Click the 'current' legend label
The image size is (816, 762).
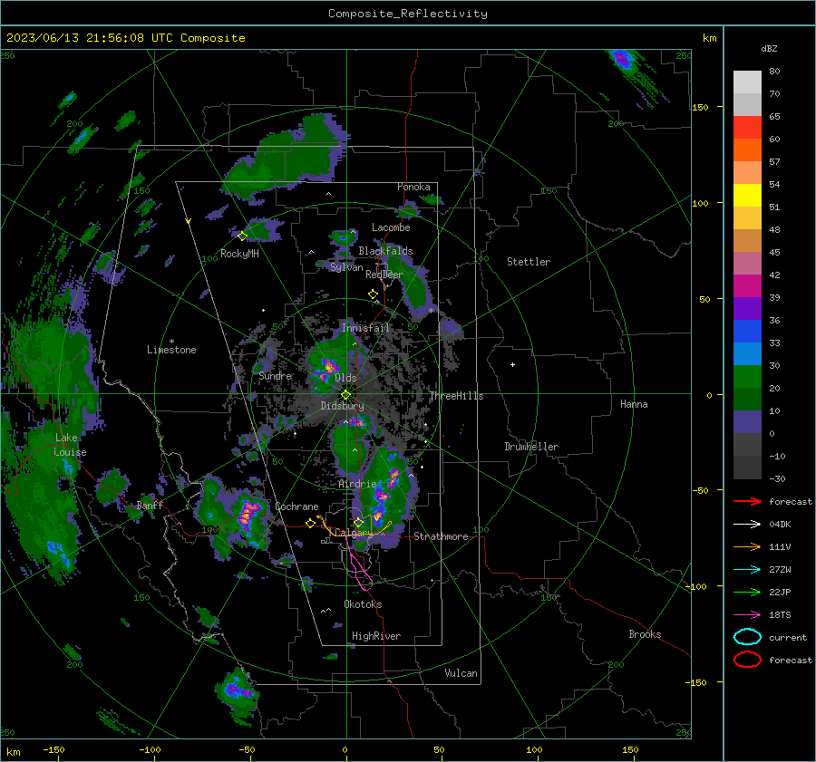pyautogui.click(x=788, y=638)
